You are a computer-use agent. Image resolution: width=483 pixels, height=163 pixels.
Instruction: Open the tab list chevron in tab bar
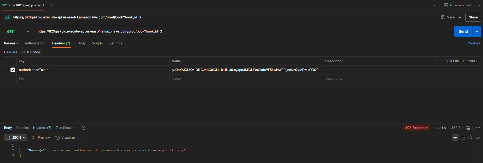click(x=434, y=5)
